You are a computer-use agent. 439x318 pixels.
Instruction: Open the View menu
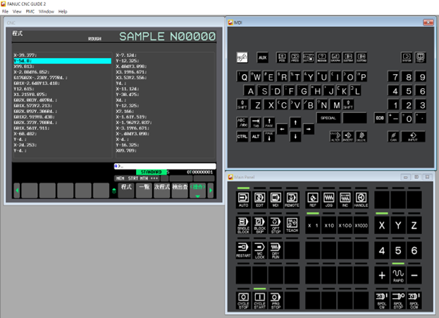pyautogui.click(x=17, y=11)
